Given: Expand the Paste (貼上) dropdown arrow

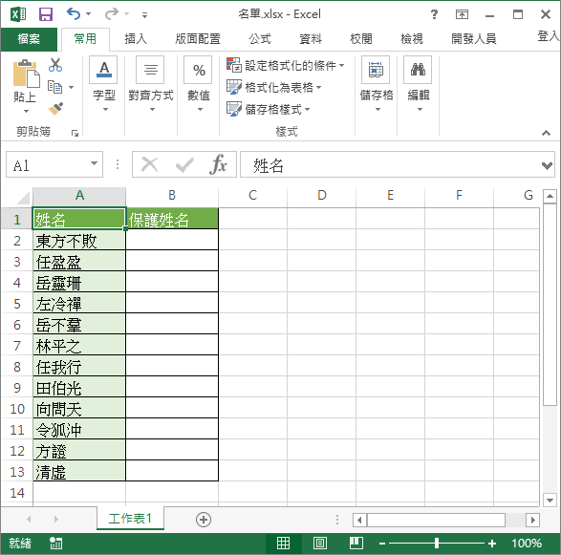Looking at the screenshot, I should click(x=26, y=111).
